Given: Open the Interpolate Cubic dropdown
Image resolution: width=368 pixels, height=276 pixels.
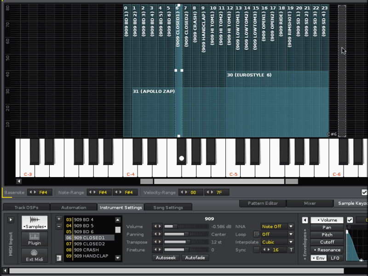Looking at the screenshot, I should tap(277, 242).
